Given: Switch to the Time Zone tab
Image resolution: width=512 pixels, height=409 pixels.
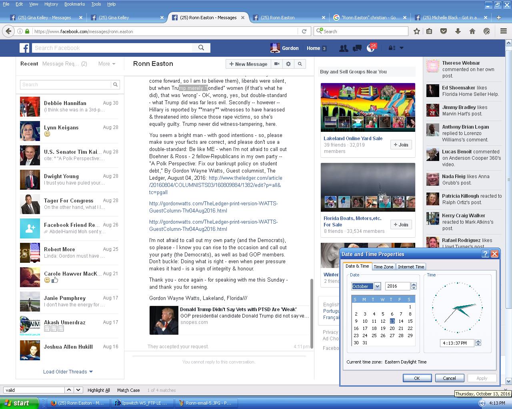Looking at the screenshot, I should point(383,267).
